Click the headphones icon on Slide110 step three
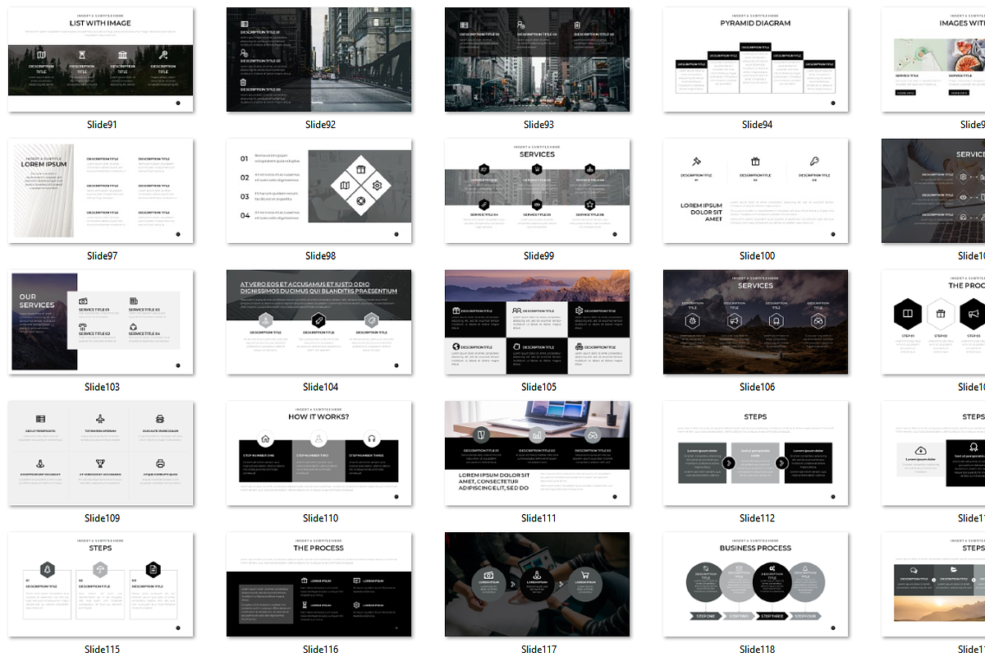 (371, 438)
